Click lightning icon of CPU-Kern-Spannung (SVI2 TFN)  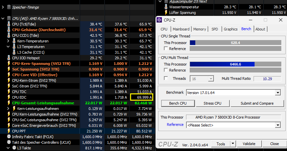[9, 64]
